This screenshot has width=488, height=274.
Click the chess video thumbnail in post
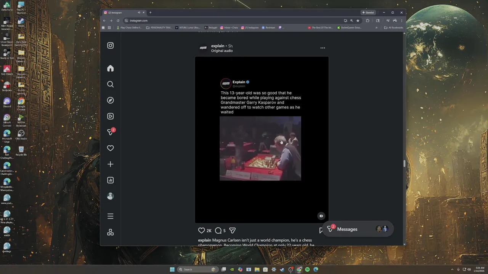click(260, 148)
